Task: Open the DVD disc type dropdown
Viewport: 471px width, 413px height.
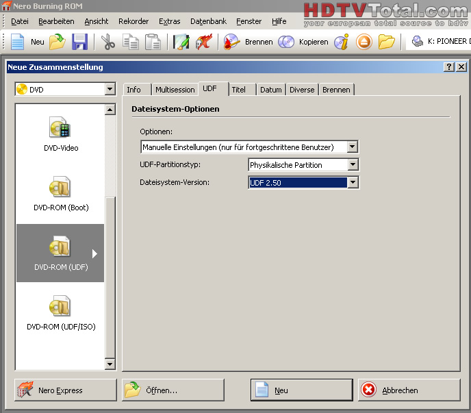Action: (110, 89)
